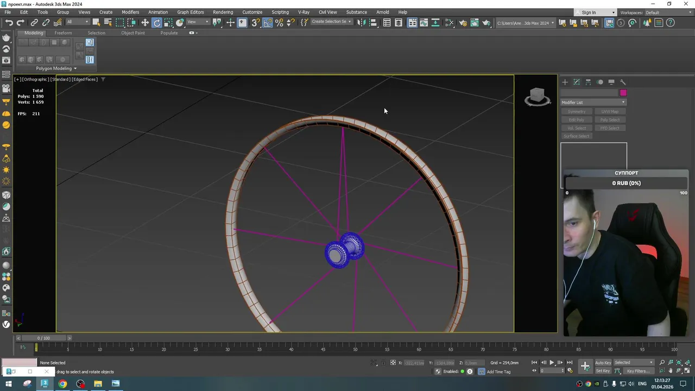Go to the start frame
Image resolution: width=695 pixels, height=391 pixels.
click(534, 362)
